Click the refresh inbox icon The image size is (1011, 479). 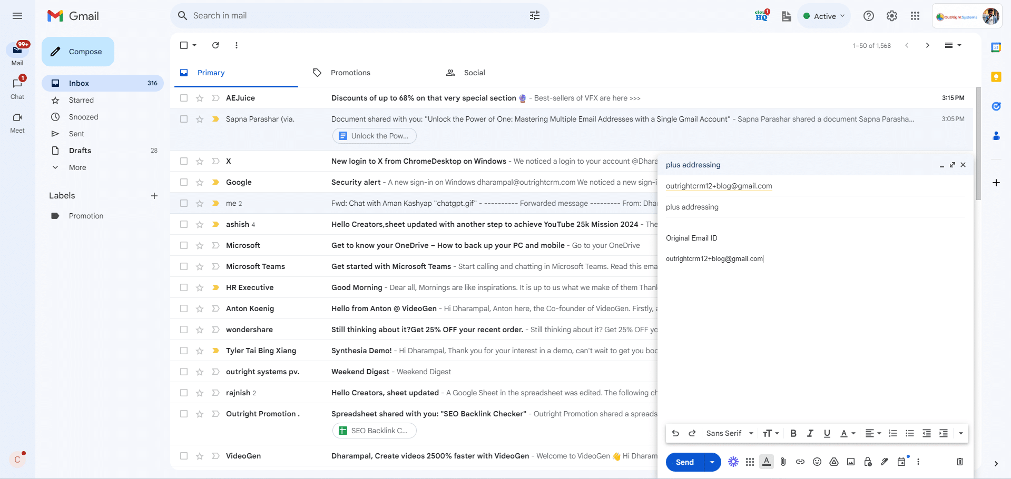point(215,45)
